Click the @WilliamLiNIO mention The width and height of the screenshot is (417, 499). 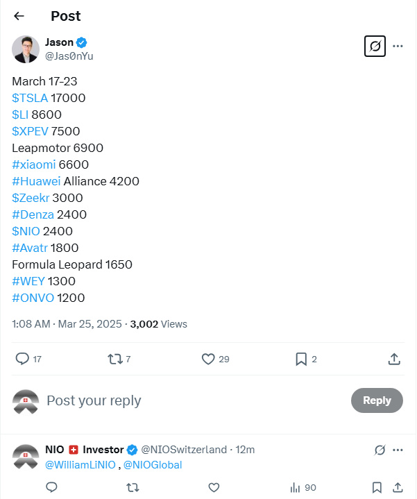pos(80,465)
